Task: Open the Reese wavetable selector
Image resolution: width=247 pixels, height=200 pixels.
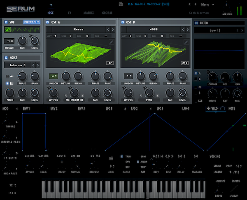Action: [79, 30]
